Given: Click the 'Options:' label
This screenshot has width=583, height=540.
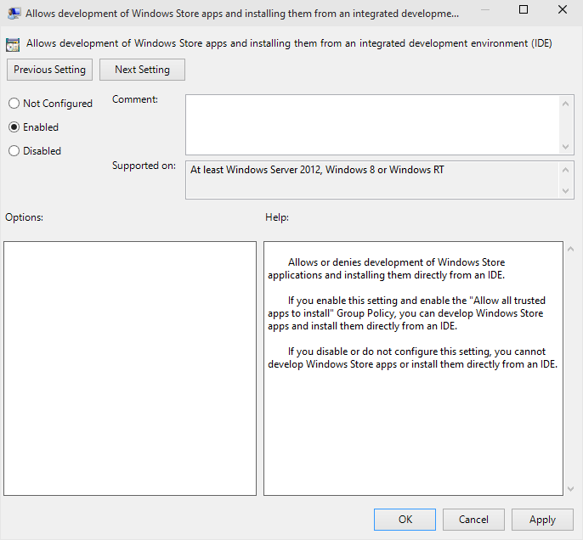Looking at the screenshot, I should pos(24,217).
